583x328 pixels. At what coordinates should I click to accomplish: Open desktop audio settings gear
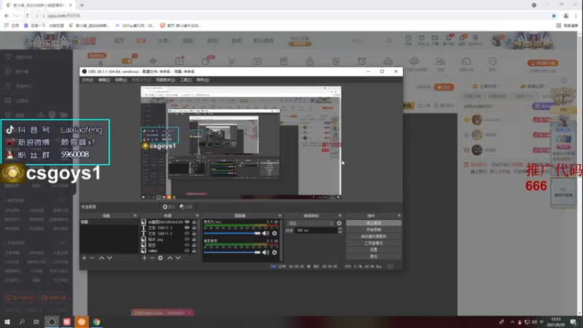pos(275,252)
